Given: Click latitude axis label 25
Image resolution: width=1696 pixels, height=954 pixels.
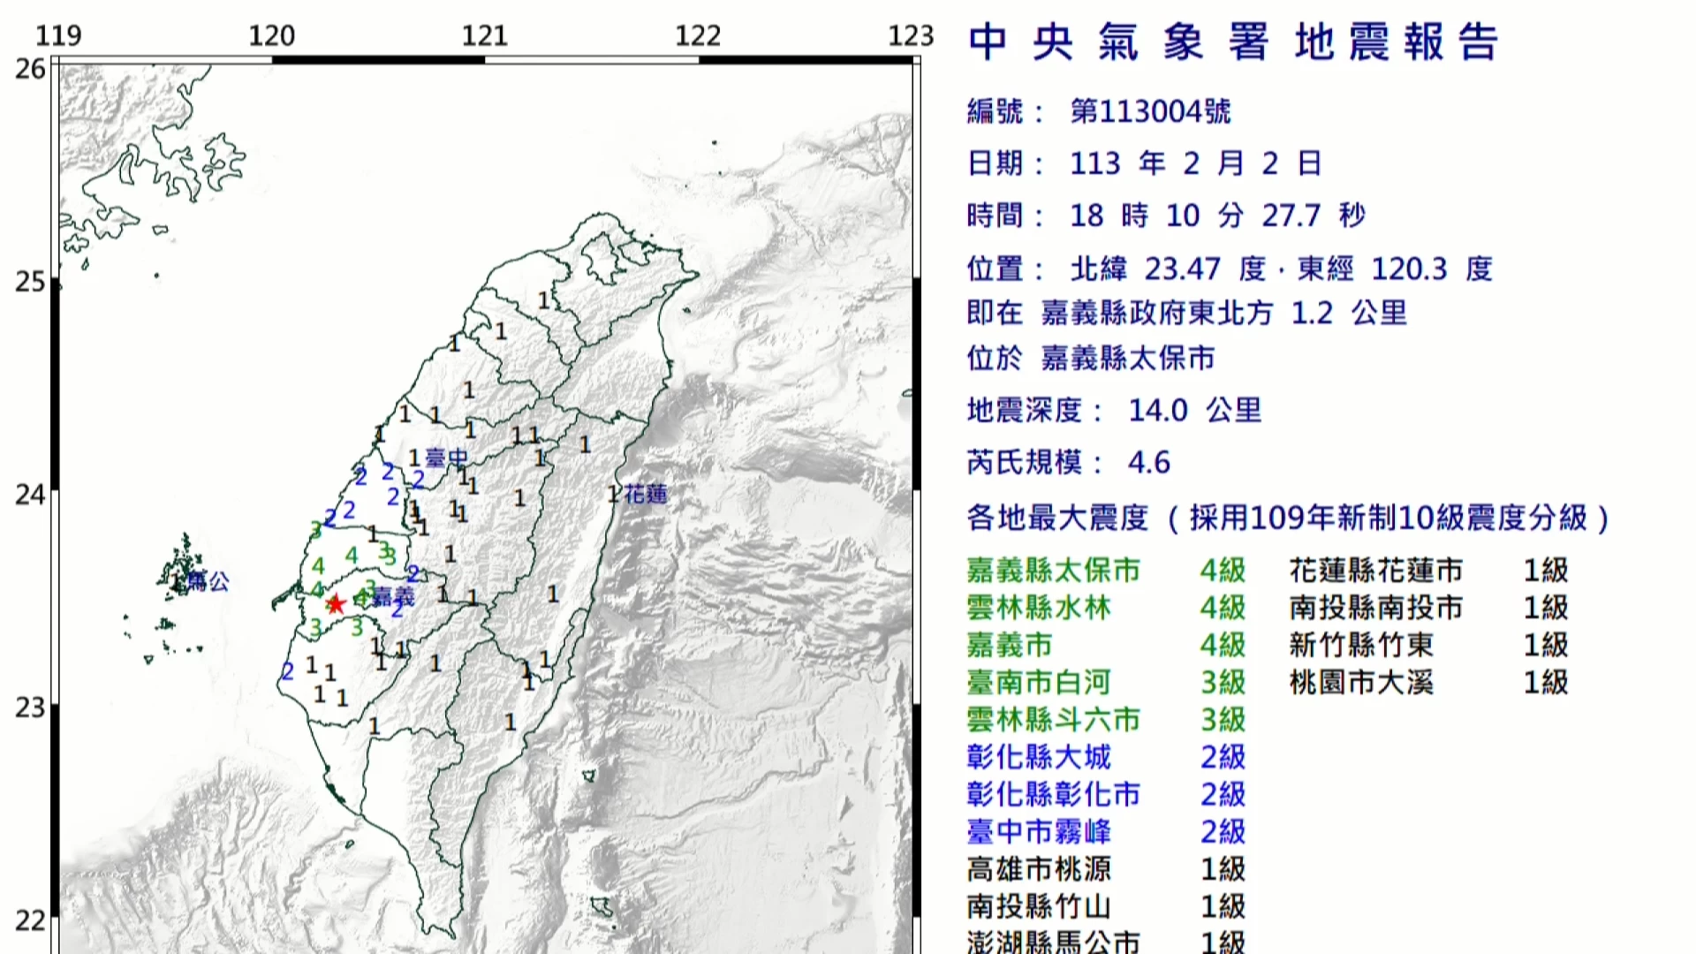Looking at the screenshot, I should [30, 282].
